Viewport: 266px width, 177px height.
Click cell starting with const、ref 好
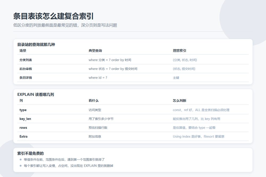201,110
